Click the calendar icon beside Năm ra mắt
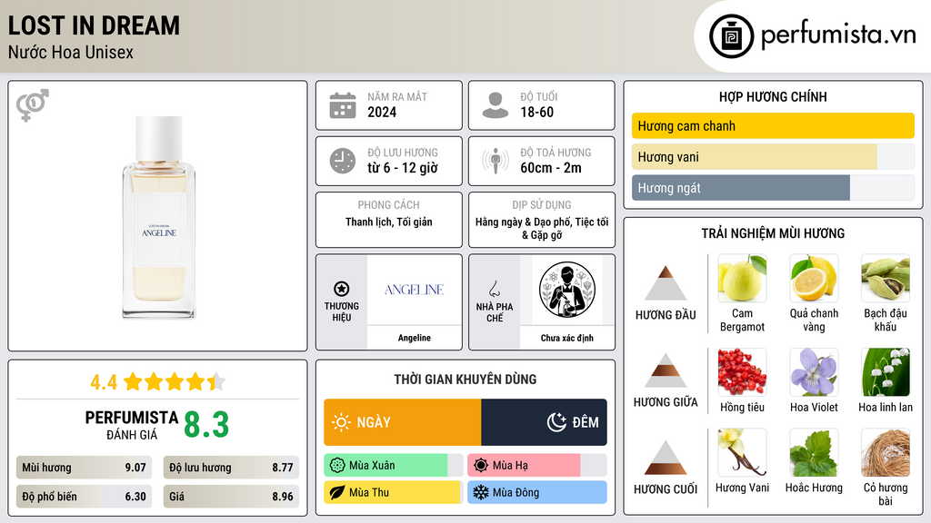Image resolution: width=931 pixels, height=523 pixels. tap(343, 105)
